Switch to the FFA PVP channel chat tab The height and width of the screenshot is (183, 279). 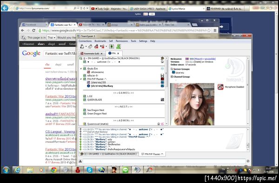(x=153, y=154)
